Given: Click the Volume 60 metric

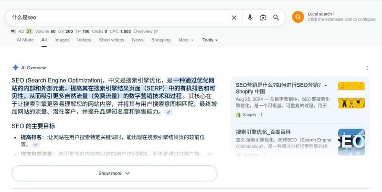Looking at the screenshot, I should 45,31.
